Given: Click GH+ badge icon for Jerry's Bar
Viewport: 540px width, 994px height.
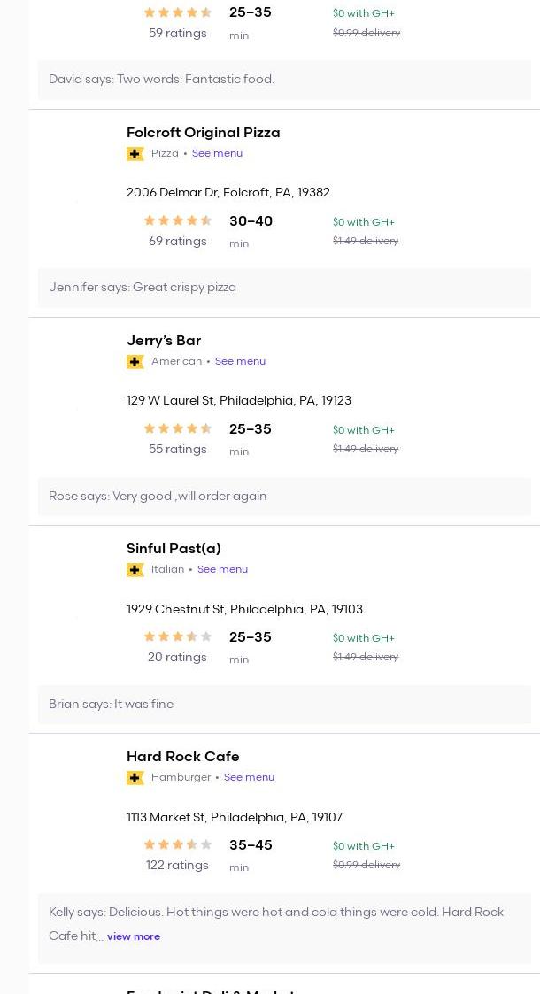Looking at the screenshot, I should (x=135, y=362).
